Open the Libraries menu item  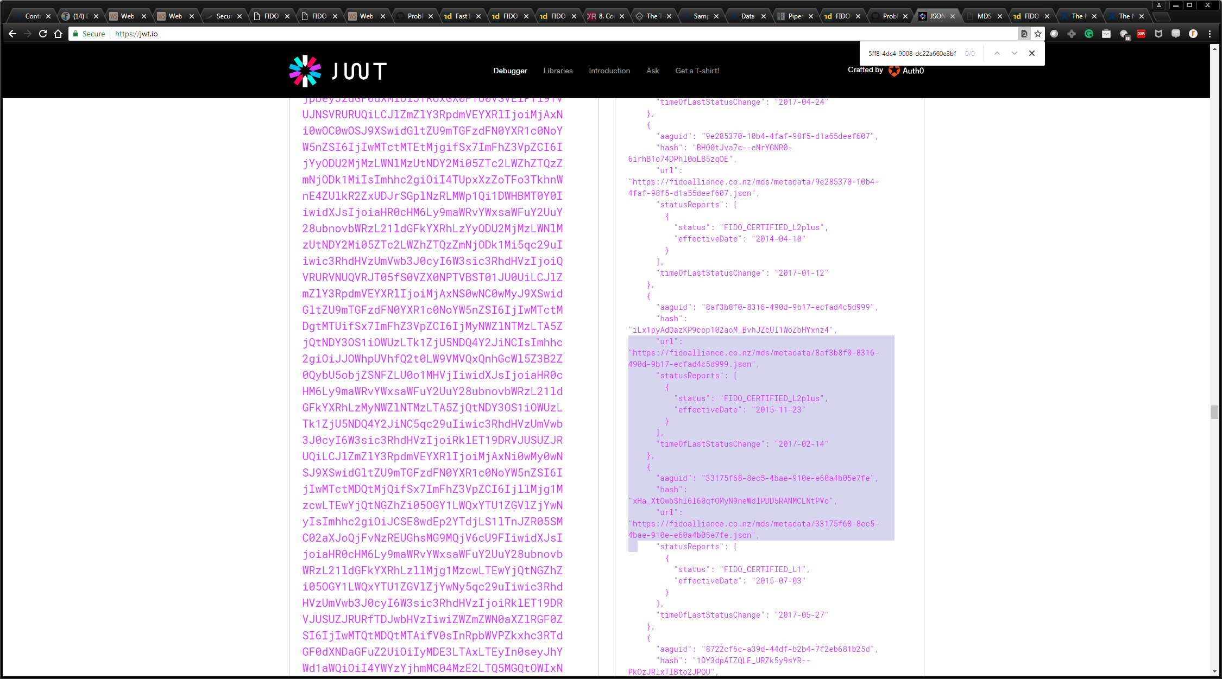pyautogui.click(x=558, y=71)
